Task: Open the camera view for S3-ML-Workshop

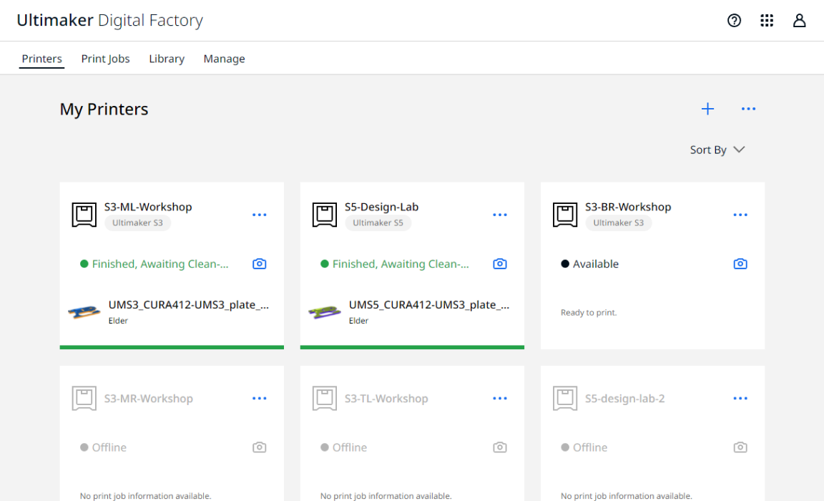Action: click(259, 263)
